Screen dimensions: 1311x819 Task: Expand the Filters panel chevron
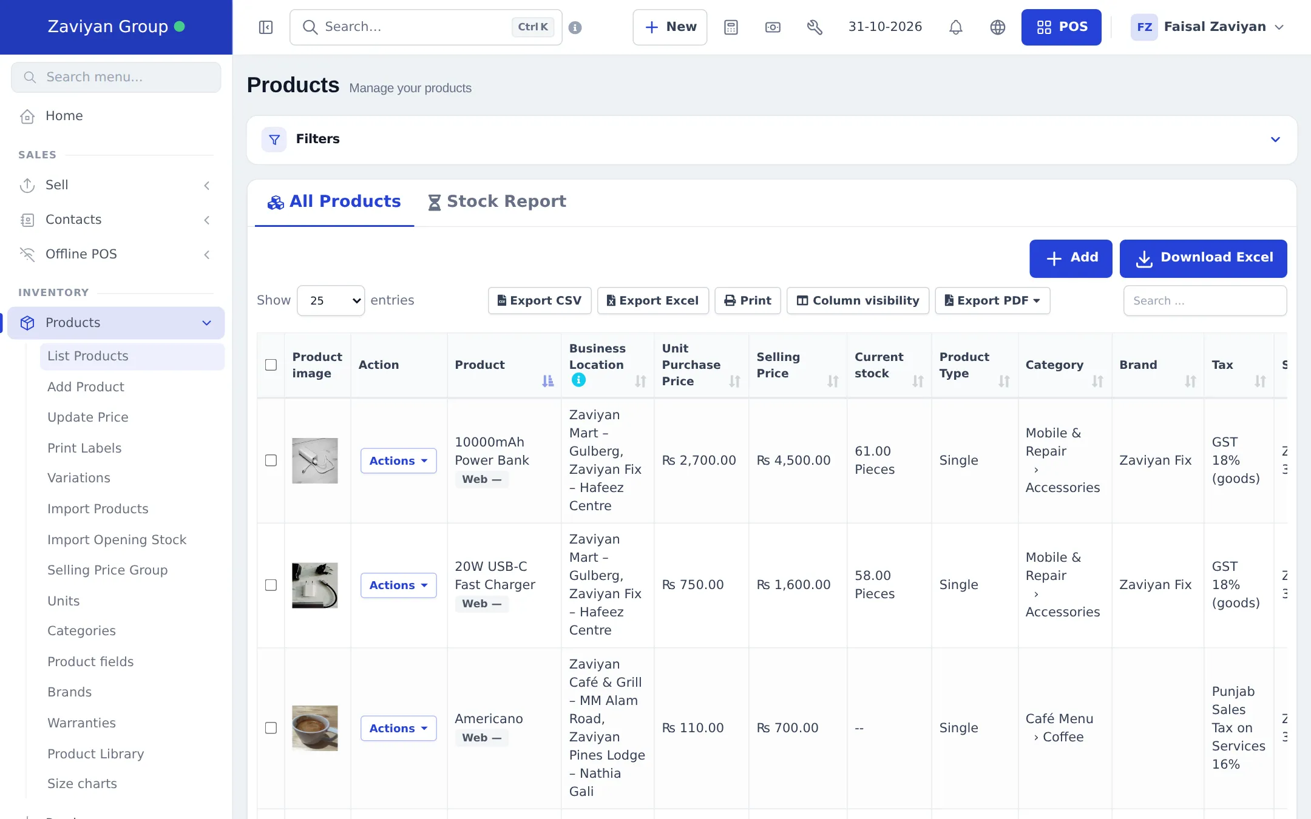[1275, 140]
